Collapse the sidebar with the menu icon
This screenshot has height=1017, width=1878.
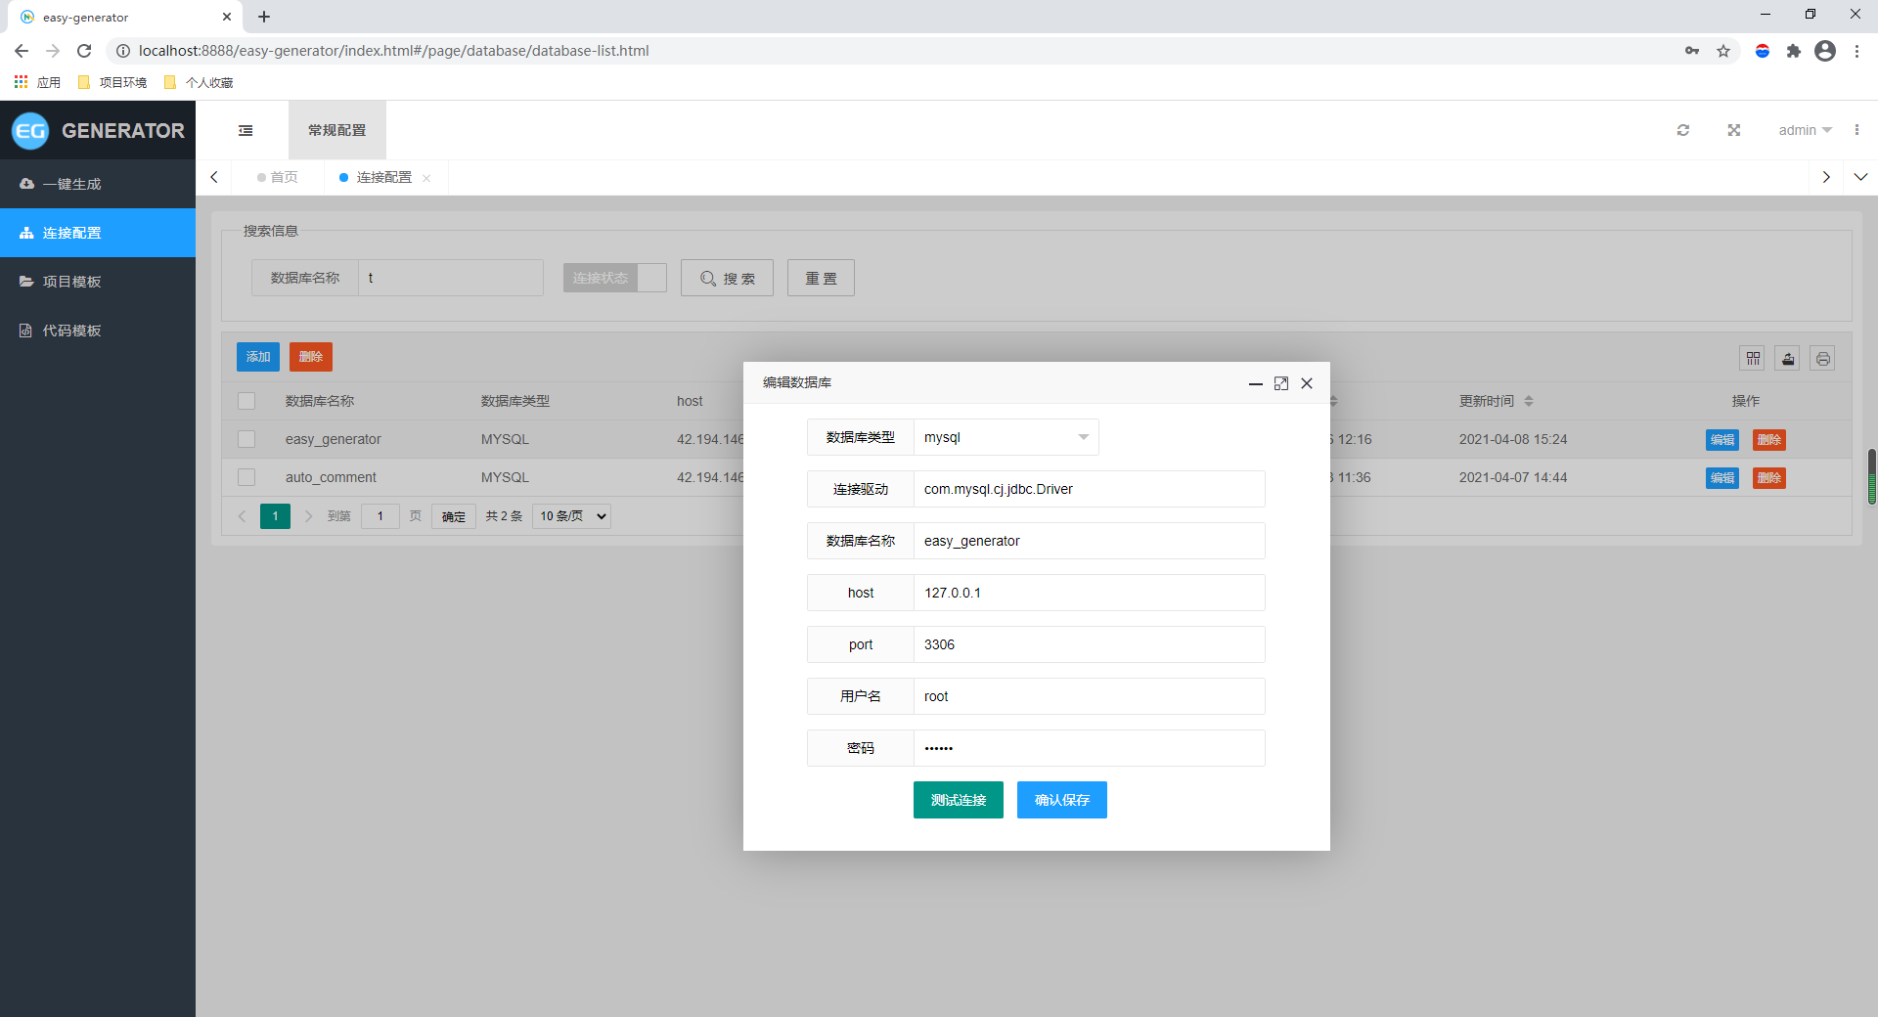pyautogui.click(x=246, y=130)
